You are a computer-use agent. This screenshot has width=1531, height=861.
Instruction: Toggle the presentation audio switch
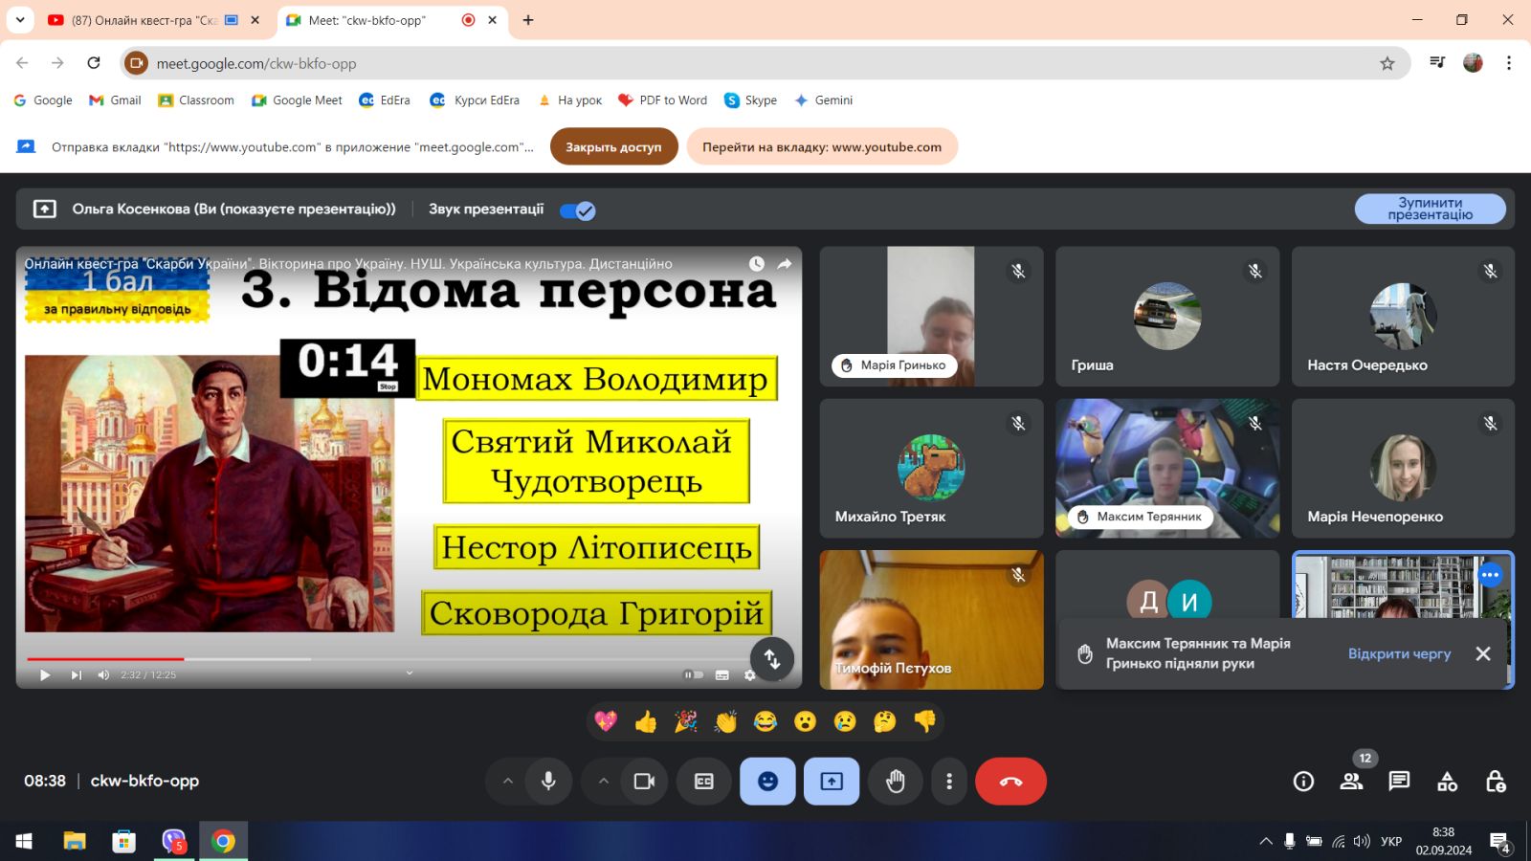577,210
